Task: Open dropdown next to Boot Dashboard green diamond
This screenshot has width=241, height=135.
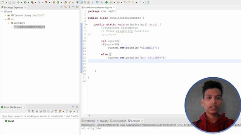Action: (74, 111)
